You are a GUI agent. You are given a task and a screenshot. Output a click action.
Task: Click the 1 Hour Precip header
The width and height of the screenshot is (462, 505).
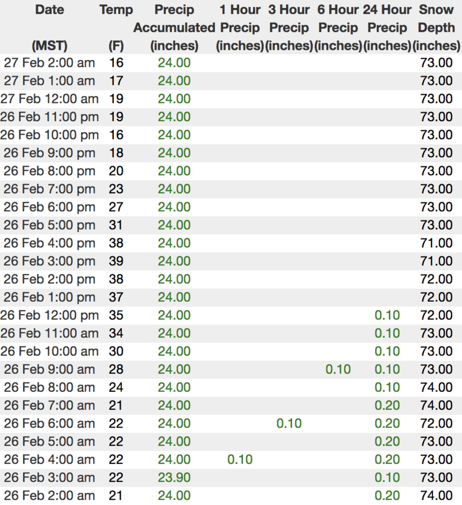coord(240,27)
